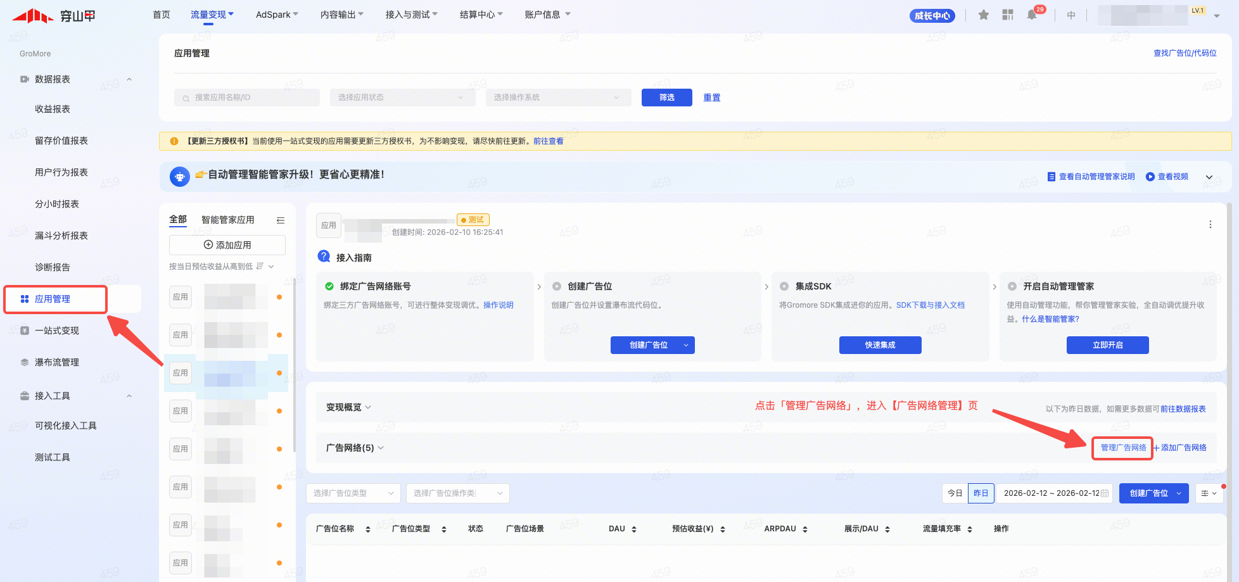This screenshot has width=1239, height=582.
Task: Open the notification bell icon
Action: (1032, 15)
